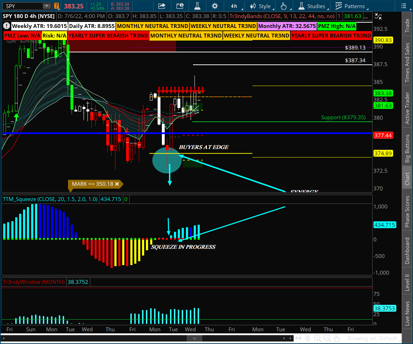This screenshot has width=413, height=344.
Task: Click the $389.13 price level label
Action: (x=355, y=48)
